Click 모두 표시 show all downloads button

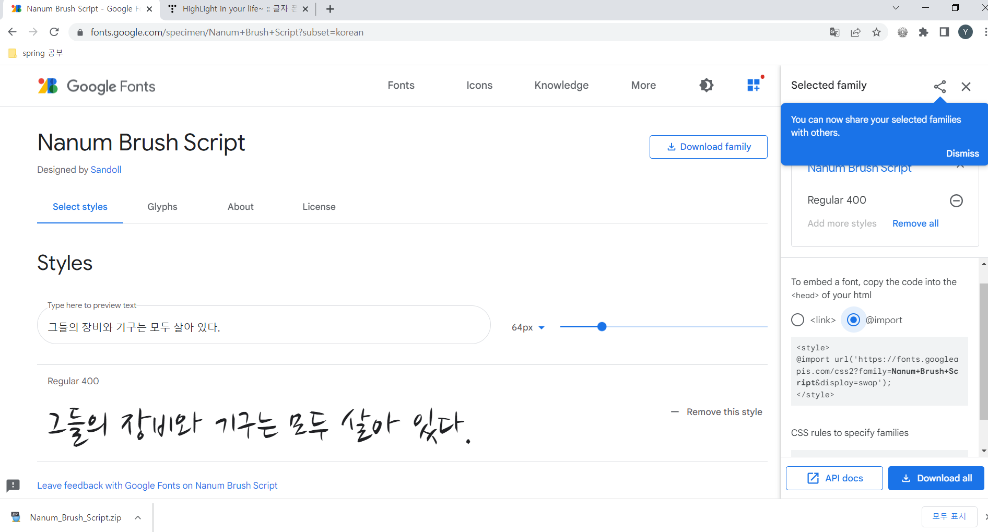pos(949,516)
